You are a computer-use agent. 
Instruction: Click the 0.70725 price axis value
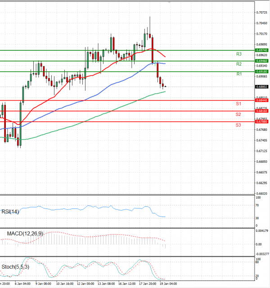point(262,12)
